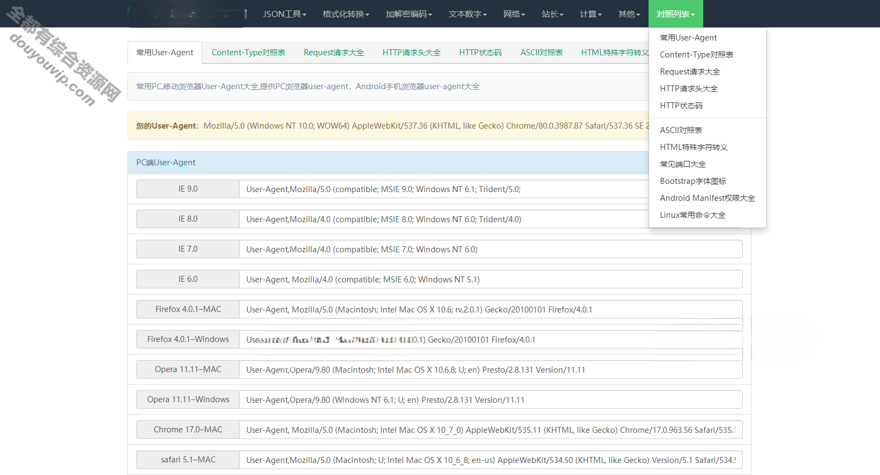Viewport: 880px width, 475px height.
Task: Select Android Manifest权限大全 entry
Action: click(x=707, y=198)
